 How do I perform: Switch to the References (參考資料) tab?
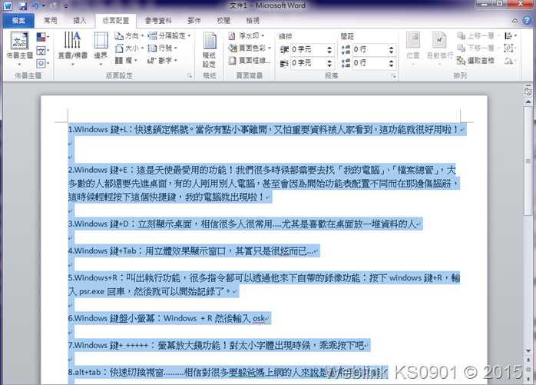[x=158, y=21]
